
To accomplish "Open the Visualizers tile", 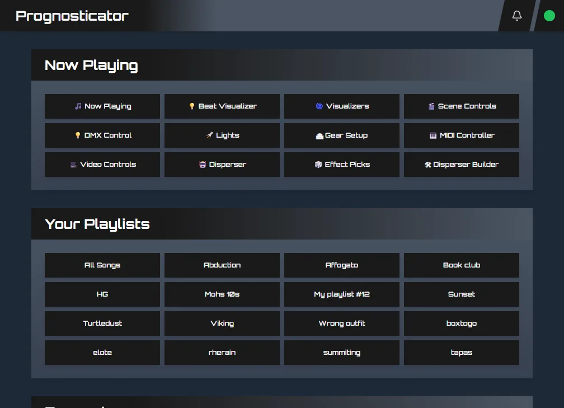I will click(342, 106).
